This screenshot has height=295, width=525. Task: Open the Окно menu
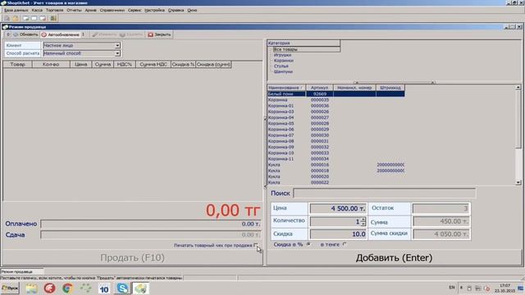[x=192, y=11]
